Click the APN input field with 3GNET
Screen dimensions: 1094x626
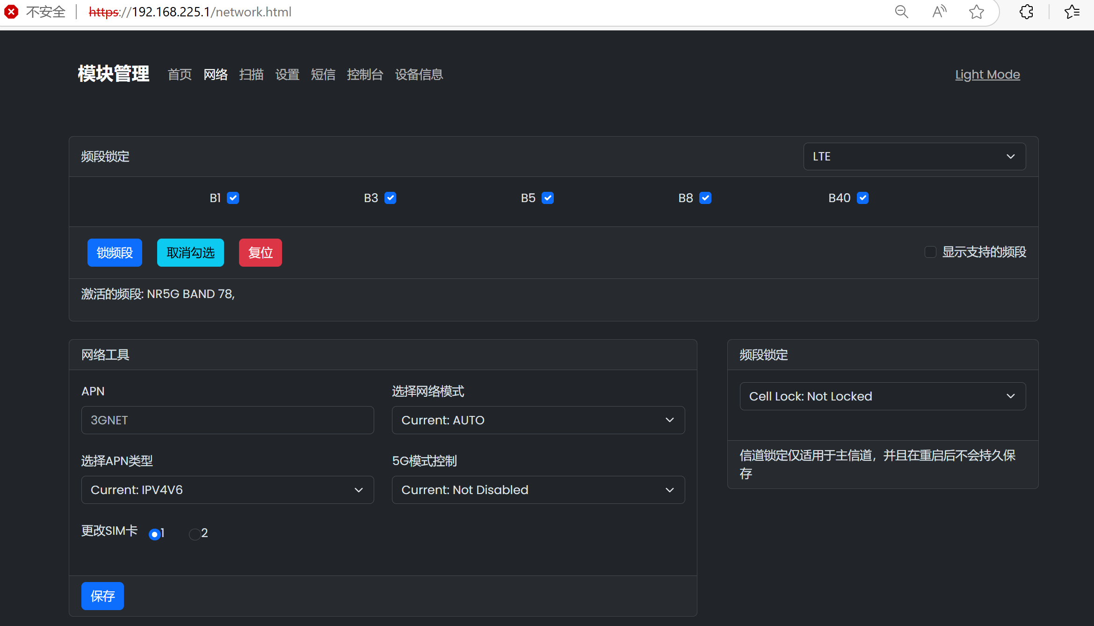[x=227, y=420]
